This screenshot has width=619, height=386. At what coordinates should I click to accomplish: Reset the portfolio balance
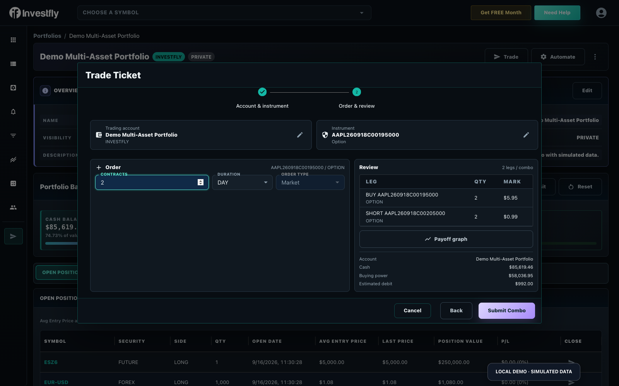[580, 187]
